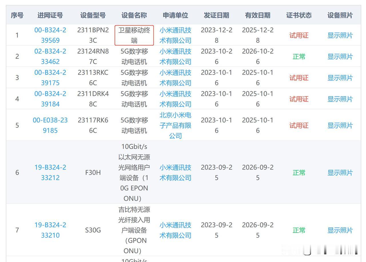Click expiry date 2025-12-28
The height and width of the screenshot is (262, 366).
(x=258, y=35)
